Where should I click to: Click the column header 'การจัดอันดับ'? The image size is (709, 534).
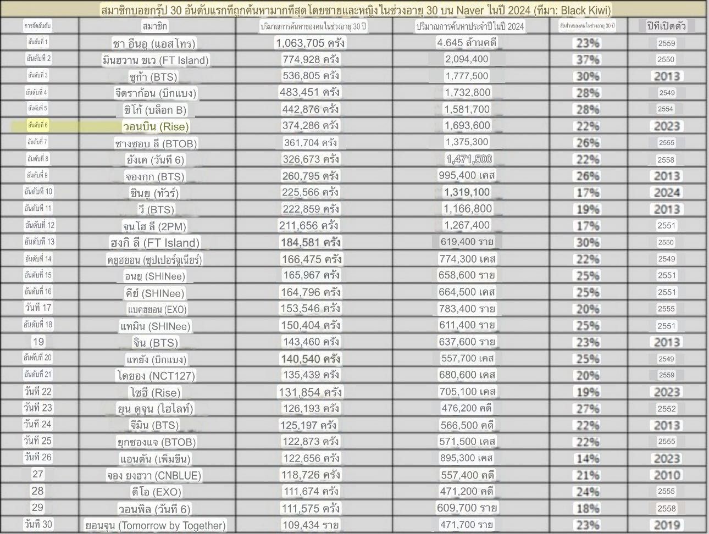pyautogui.click(x=38, y=26)
